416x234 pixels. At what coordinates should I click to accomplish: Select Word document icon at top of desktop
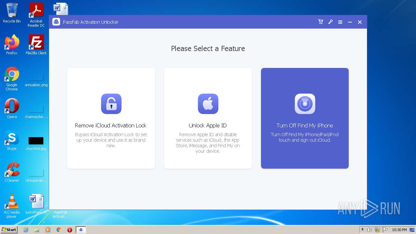[x=61, y=8]
